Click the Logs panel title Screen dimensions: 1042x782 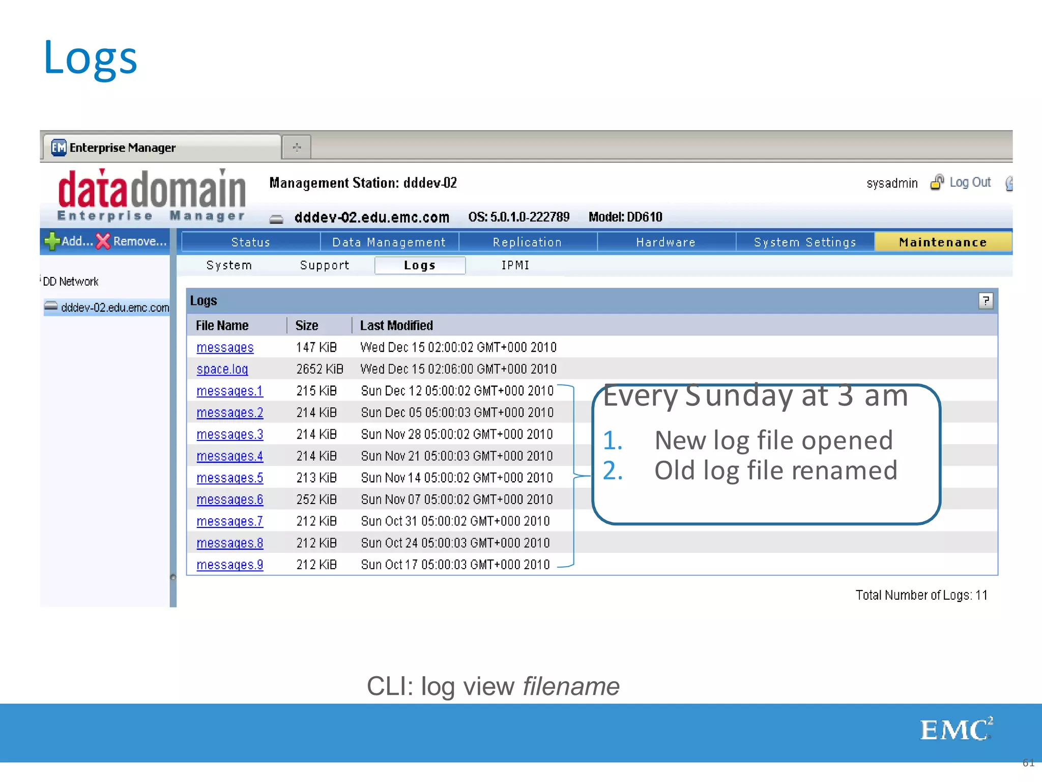[204, 301]
